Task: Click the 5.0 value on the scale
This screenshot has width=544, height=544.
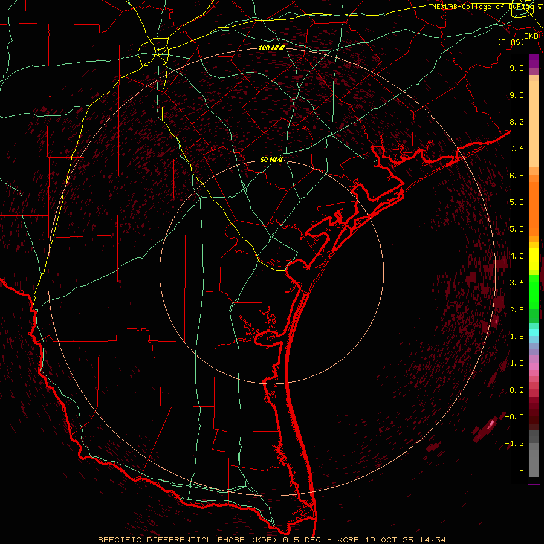Action: (x=517, y=229)
